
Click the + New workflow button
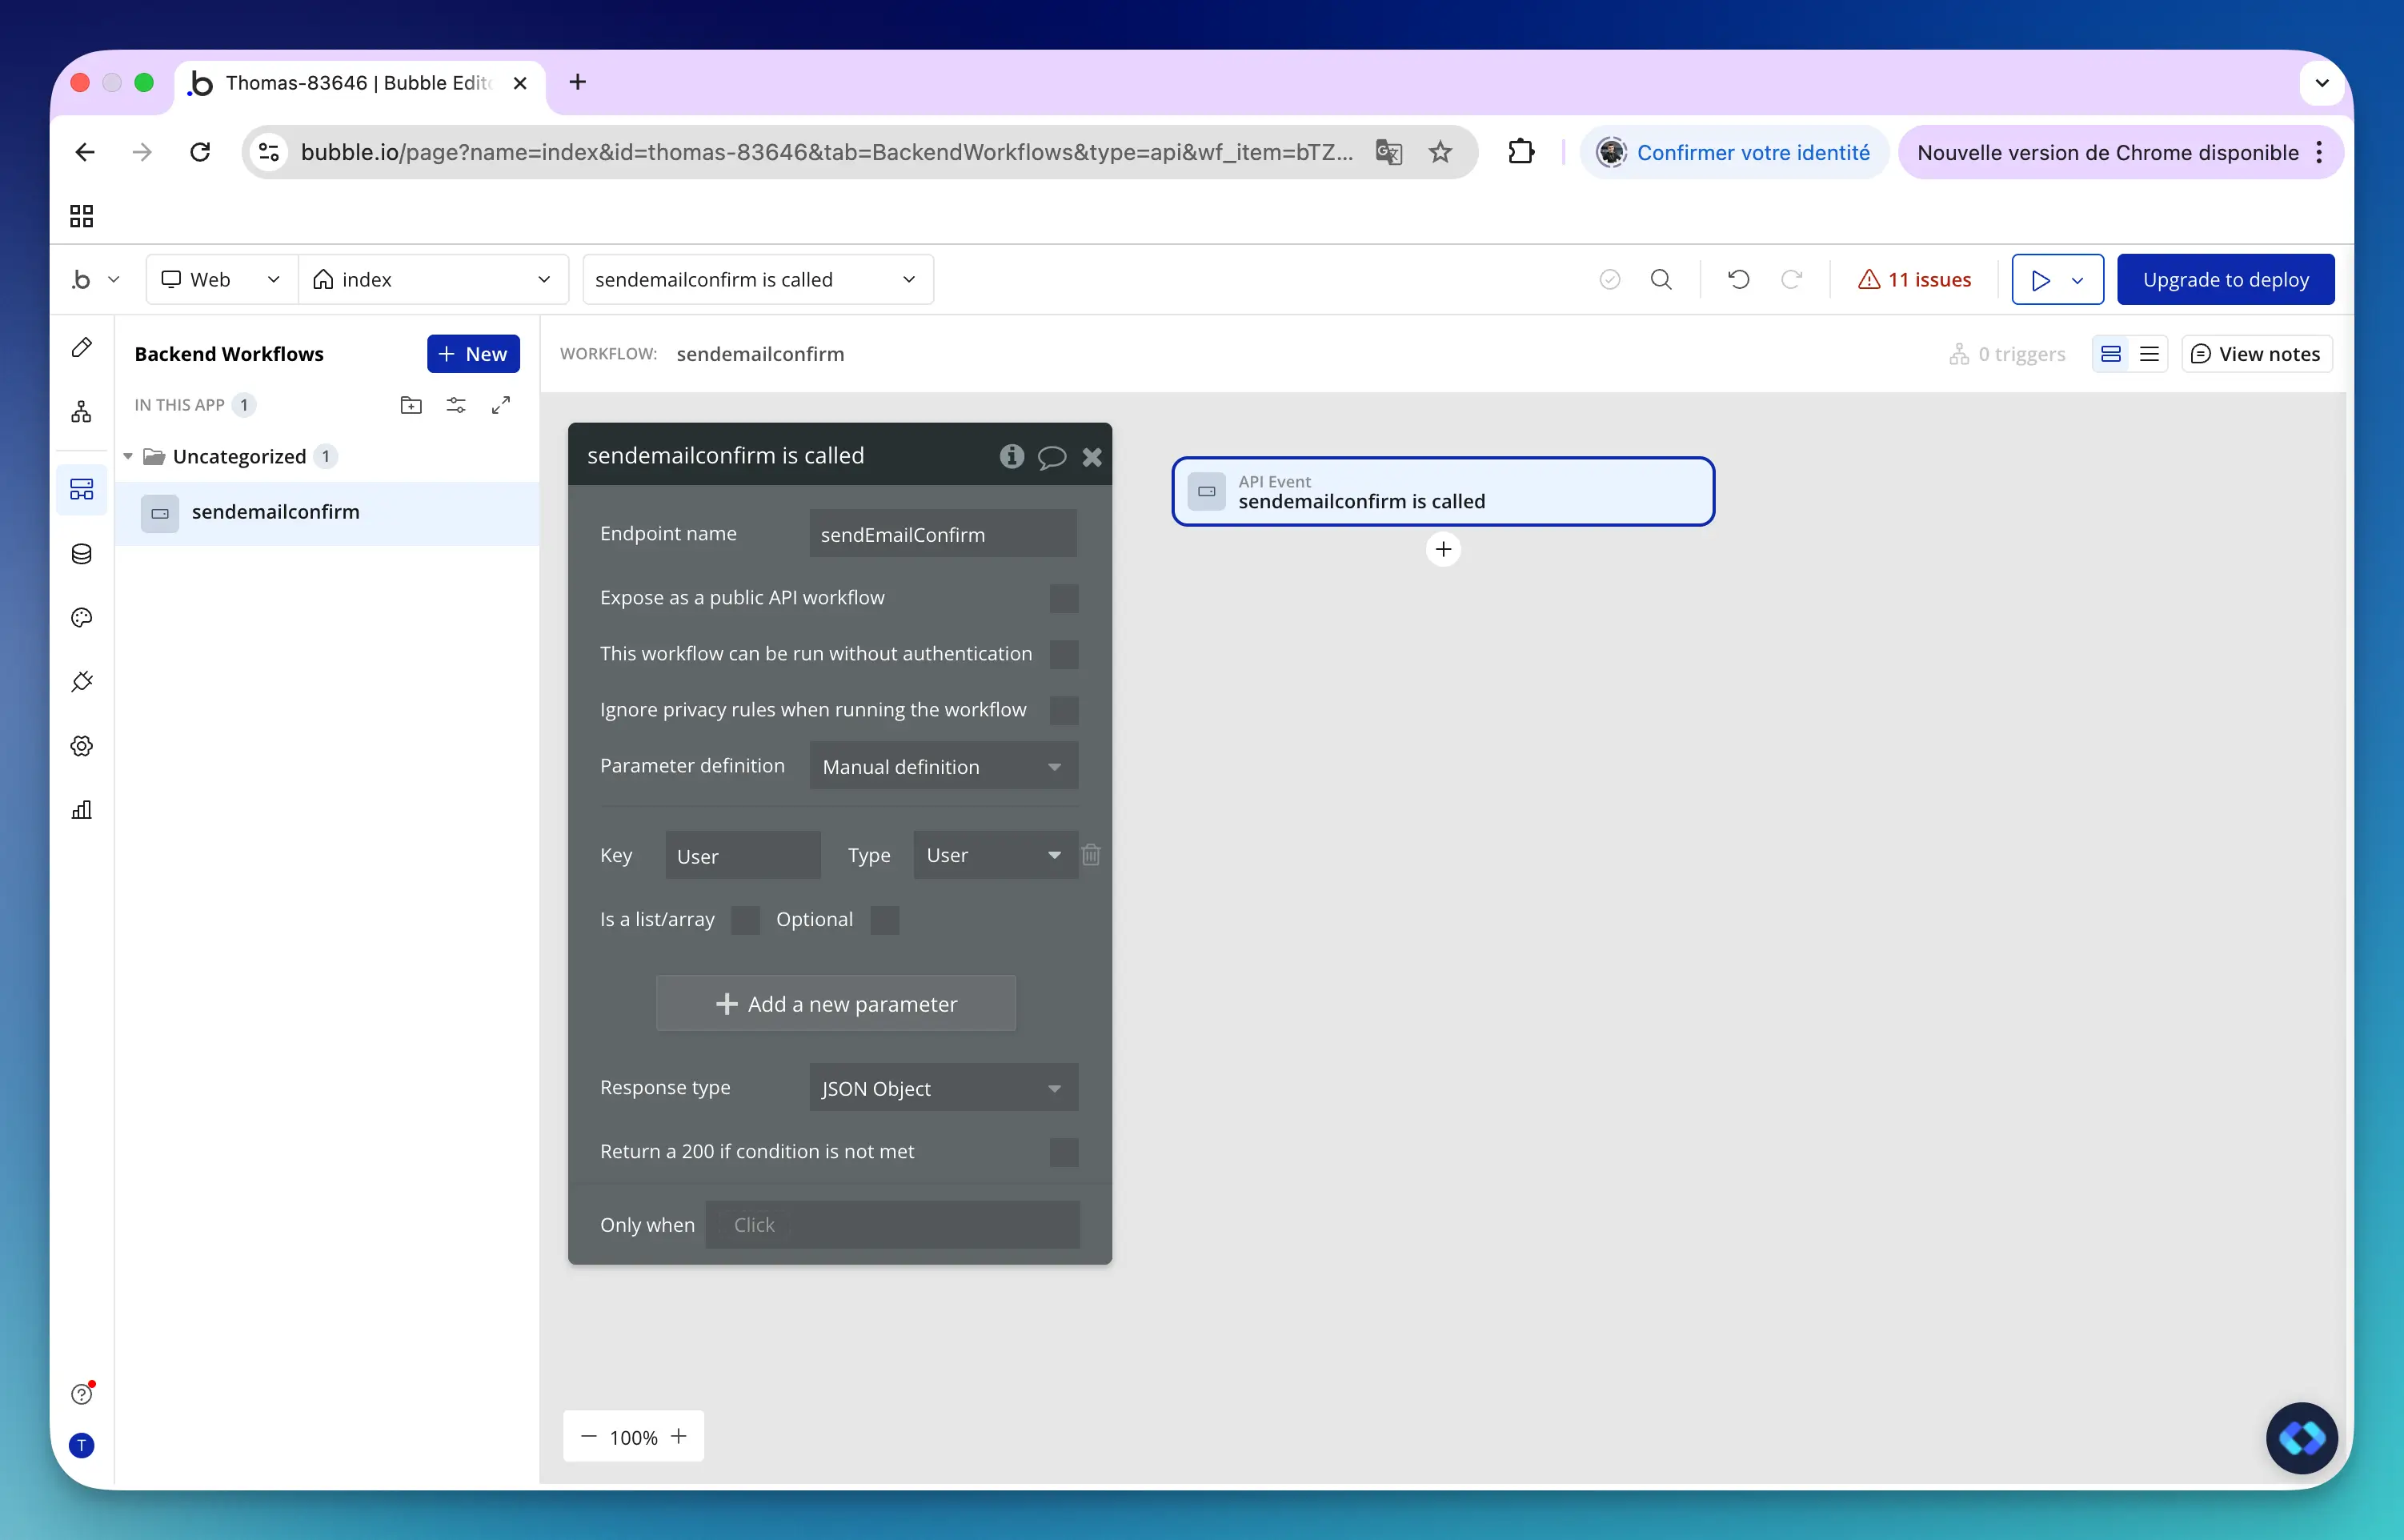pos(473,354)
